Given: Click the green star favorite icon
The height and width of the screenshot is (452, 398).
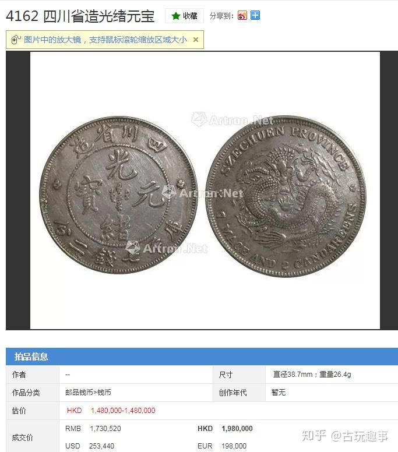Looking at the screenshot, I should click(175, 16).
